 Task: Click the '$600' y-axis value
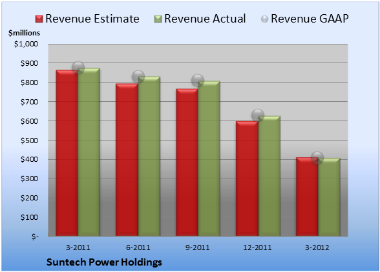(x=29, y=121)
